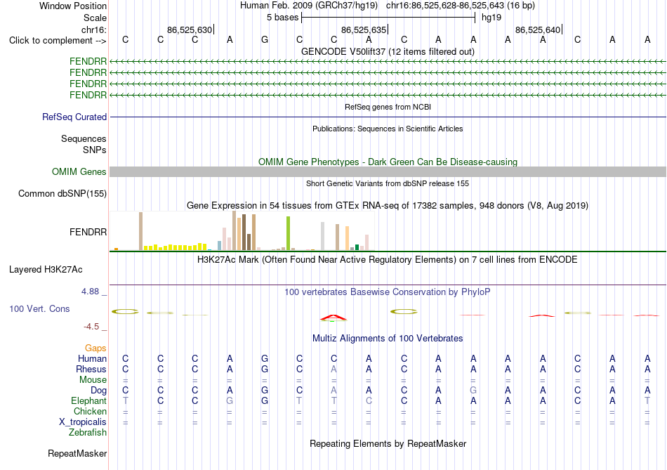Select the Mouse species row label
This screenshot has height=470, width=667.
tap(93, 380)
